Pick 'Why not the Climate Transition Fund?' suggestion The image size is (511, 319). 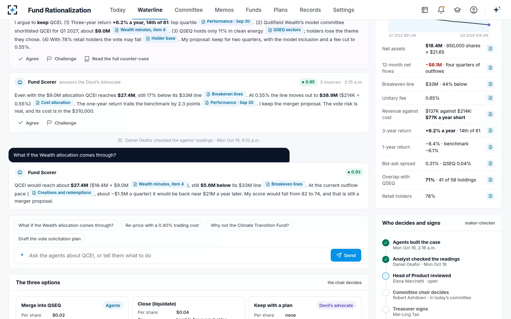point(250,225)
